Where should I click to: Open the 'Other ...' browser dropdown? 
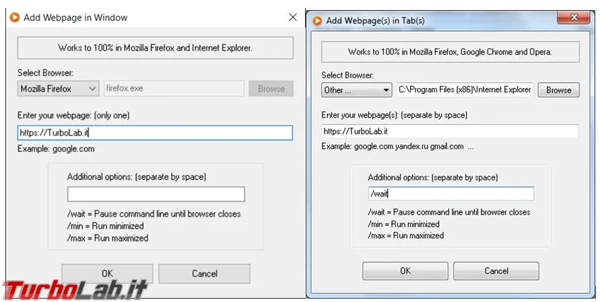[x=357, y=90]
